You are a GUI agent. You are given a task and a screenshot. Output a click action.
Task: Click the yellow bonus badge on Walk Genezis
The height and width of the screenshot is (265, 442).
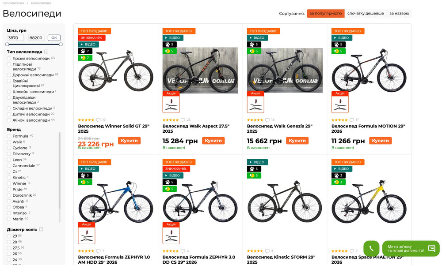pyautogui.click(x=255, y=51)
